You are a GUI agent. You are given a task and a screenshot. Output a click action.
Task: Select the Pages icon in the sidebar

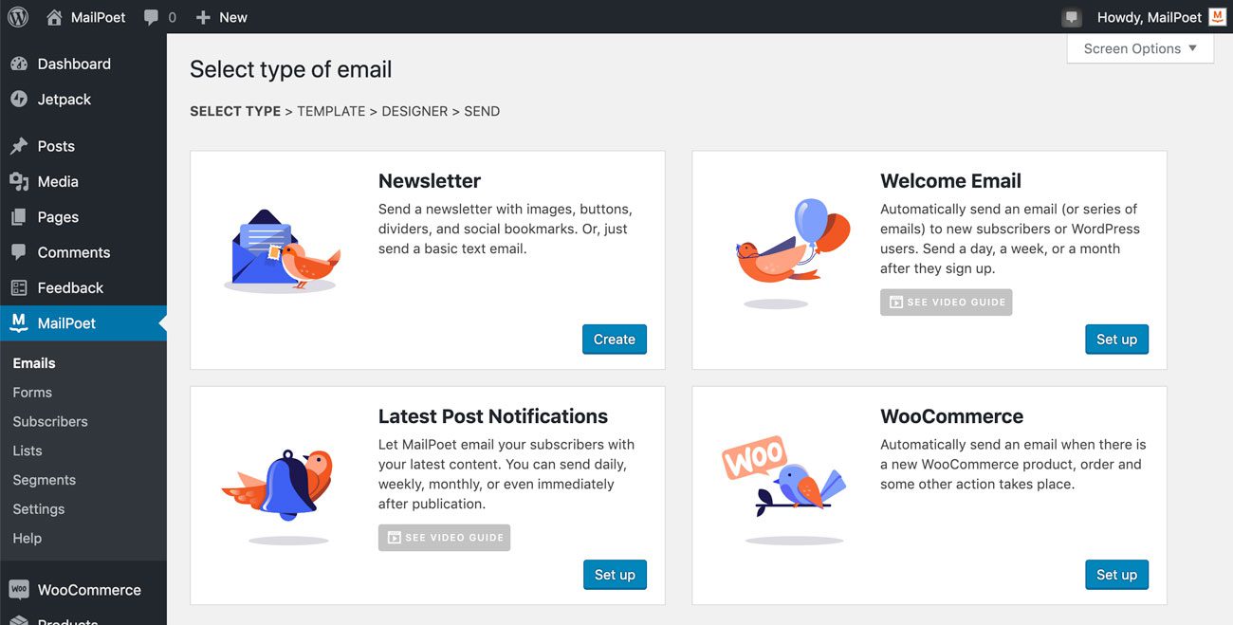tap(21, 216)
